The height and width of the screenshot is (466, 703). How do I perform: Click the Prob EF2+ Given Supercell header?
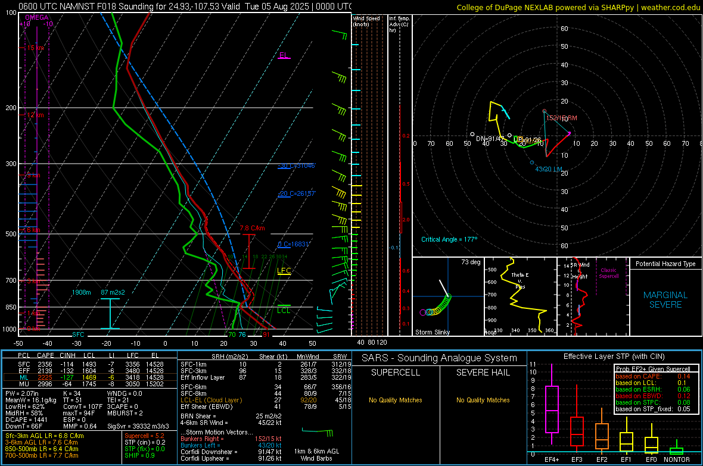tap(653, 369)
